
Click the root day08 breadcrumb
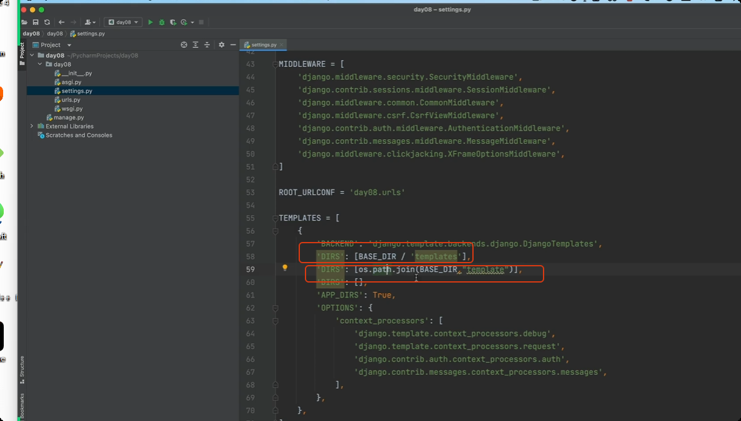[x=31, y=34]
